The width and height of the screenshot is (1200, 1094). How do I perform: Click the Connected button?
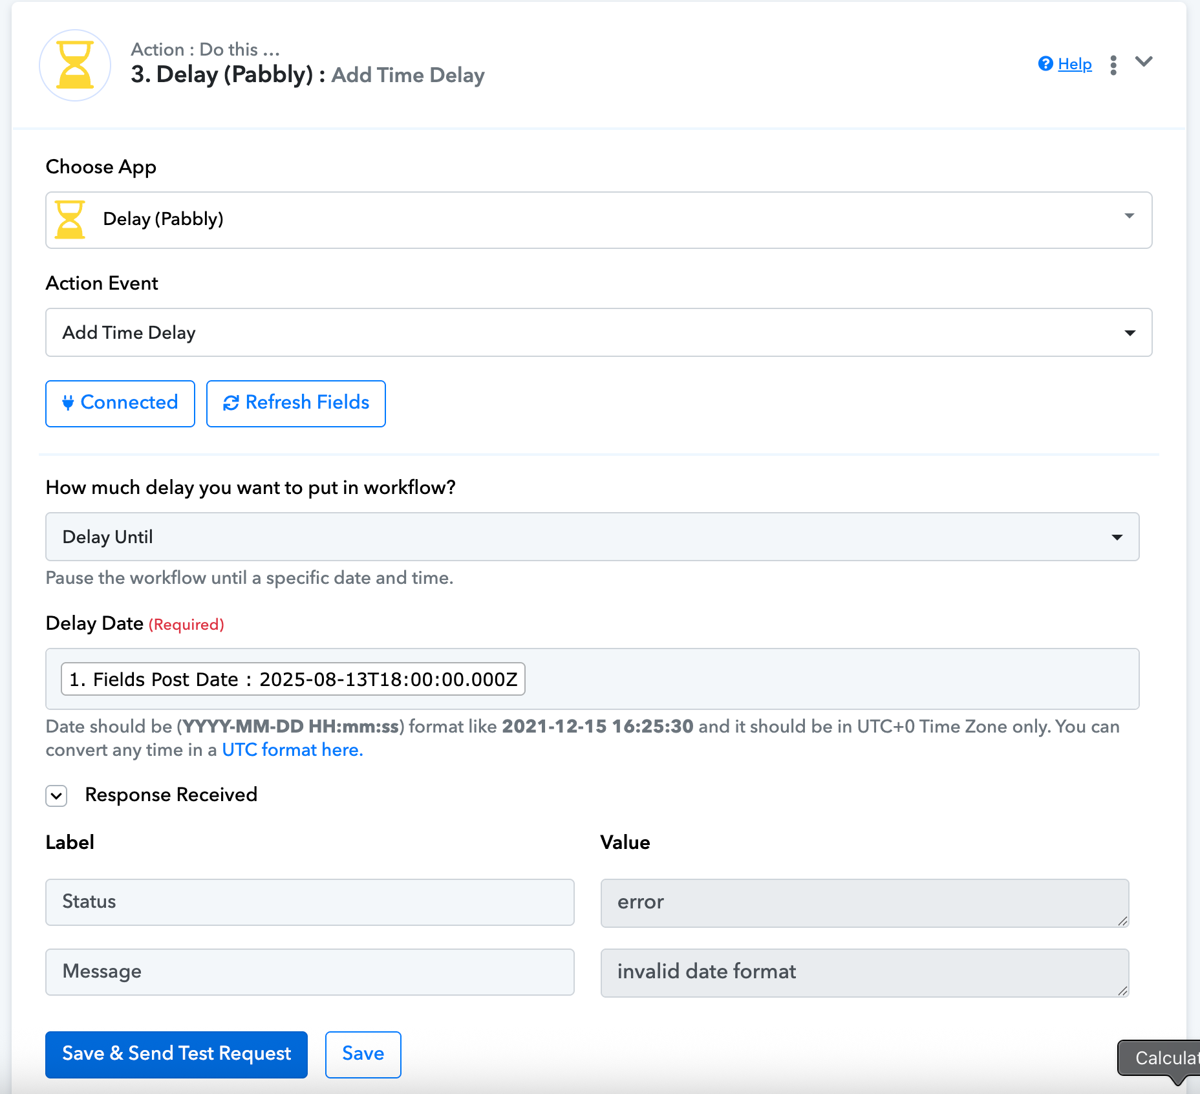pyautogui.click(x=120, y=403)
